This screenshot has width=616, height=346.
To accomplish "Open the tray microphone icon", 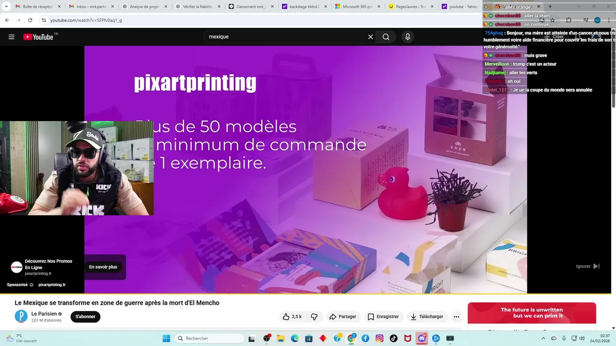I will coord(564,338).
